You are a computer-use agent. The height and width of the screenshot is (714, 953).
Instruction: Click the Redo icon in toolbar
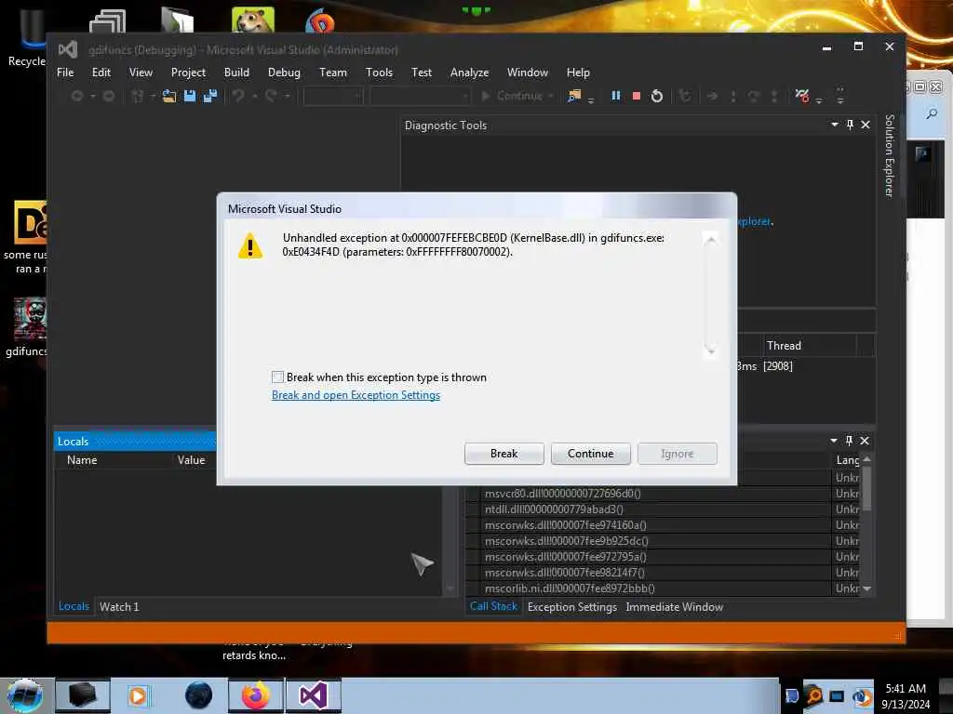click(x=271, y=96)
